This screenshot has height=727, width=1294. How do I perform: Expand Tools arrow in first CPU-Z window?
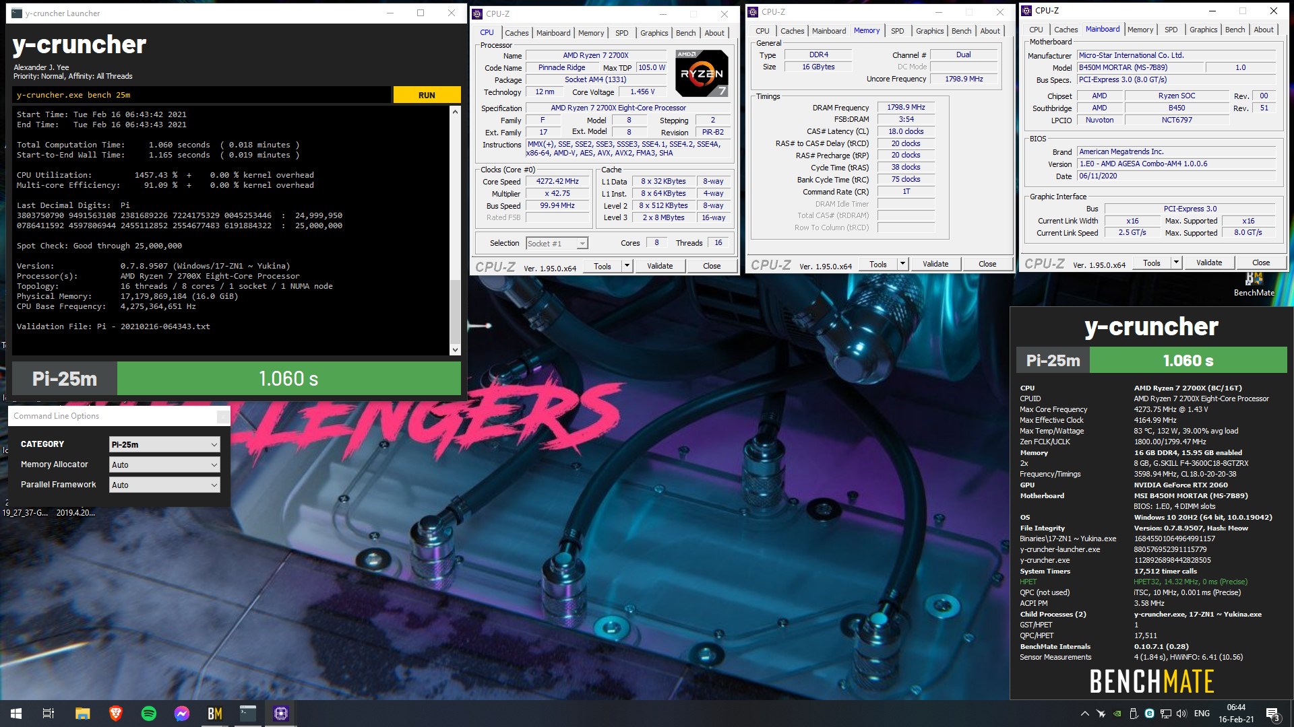627,266
